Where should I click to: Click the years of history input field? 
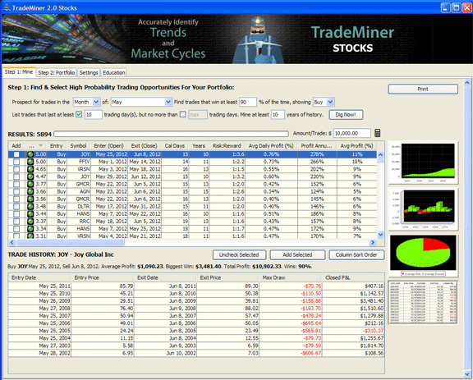pyautogui.click(x=278, y=115)
